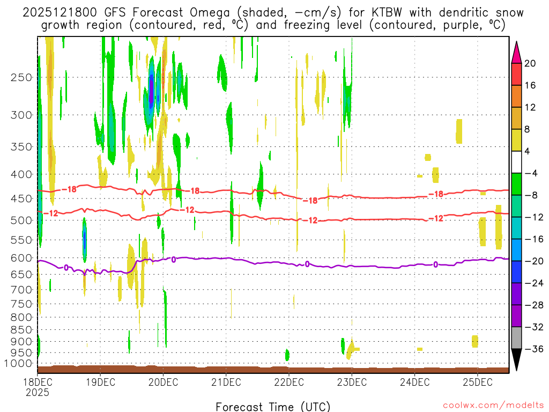Select the orange 12 to 16 colorbar segment
Screen dimensions: 549x412
click(x=516, y=96)
